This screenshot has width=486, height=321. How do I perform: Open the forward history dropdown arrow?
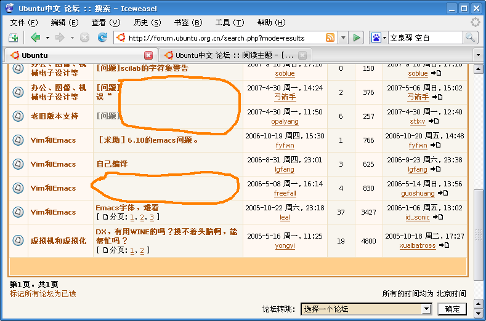click(x=72, y=38)
